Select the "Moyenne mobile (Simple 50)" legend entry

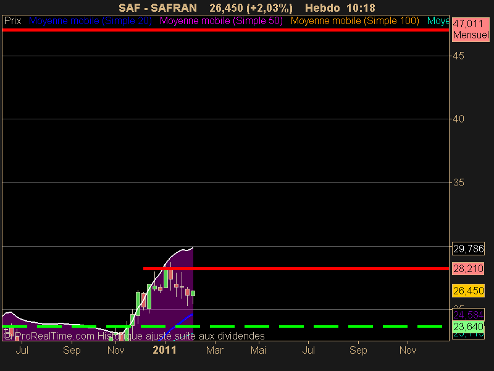221,21
